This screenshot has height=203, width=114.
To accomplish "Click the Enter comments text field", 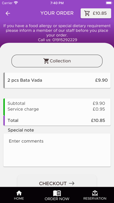I will point(57,150).
